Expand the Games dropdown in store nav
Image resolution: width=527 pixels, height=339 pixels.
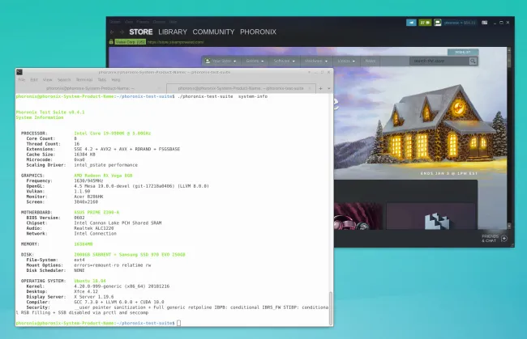point(255,61)
